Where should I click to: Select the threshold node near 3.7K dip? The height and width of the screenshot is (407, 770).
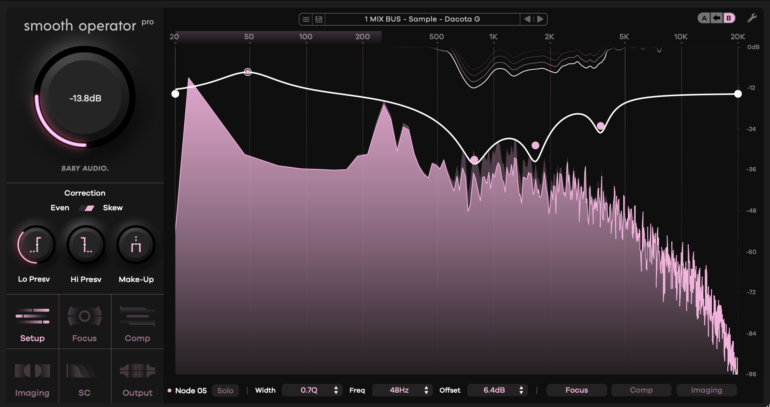click(601, 126)
